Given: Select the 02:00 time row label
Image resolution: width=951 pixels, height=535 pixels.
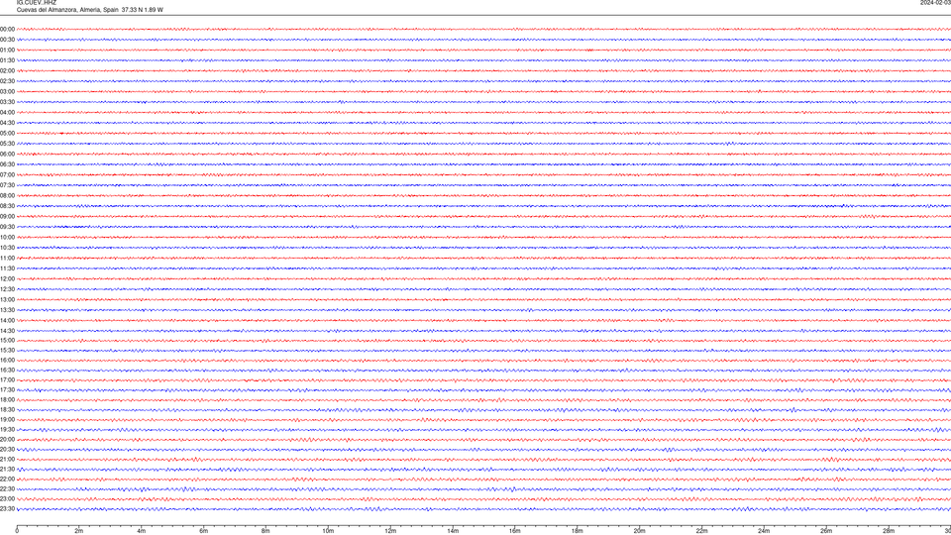Looking at the screenshot, I should 7,71.
